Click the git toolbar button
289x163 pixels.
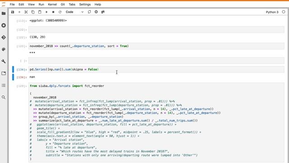[103, 12]
